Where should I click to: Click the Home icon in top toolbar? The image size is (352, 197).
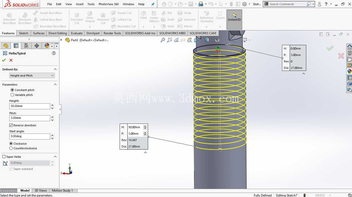pyautogui.click(x=164, y=4)
